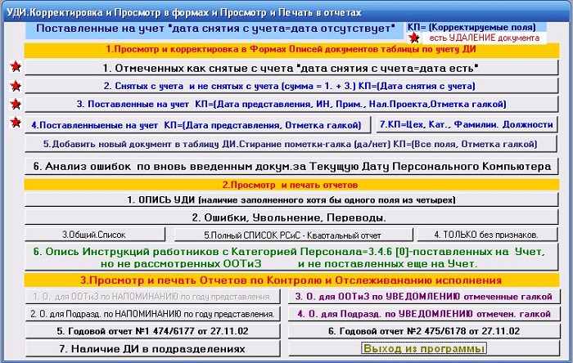The image size is (573, 363).
Task: Open green «6. Опись Инструкций работников» report
Action: click(x=291, y=258)
